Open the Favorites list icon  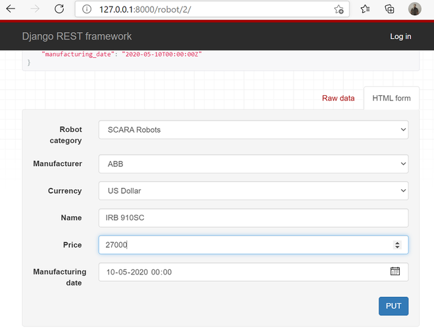click(365, 9)
